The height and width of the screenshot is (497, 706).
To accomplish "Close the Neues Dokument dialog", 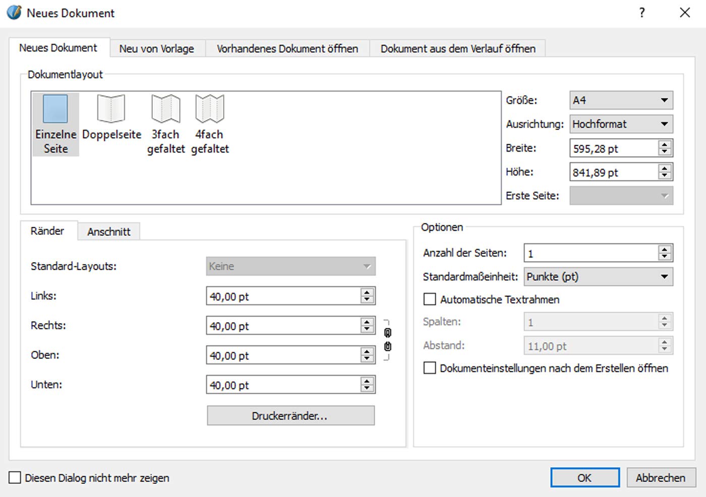I will [685, 13].
